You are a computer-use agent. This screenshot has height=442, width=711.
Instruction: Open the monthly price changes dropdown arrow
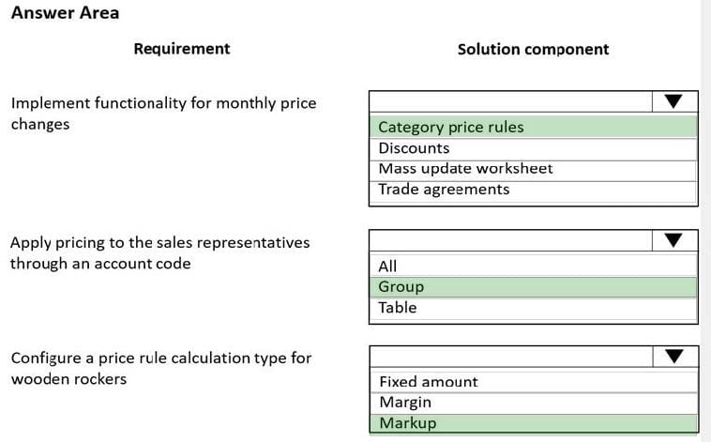[674, 101]
